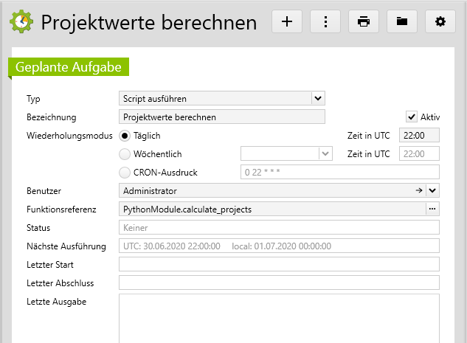Open settings via the gear icon

click(x=440, y=21)
